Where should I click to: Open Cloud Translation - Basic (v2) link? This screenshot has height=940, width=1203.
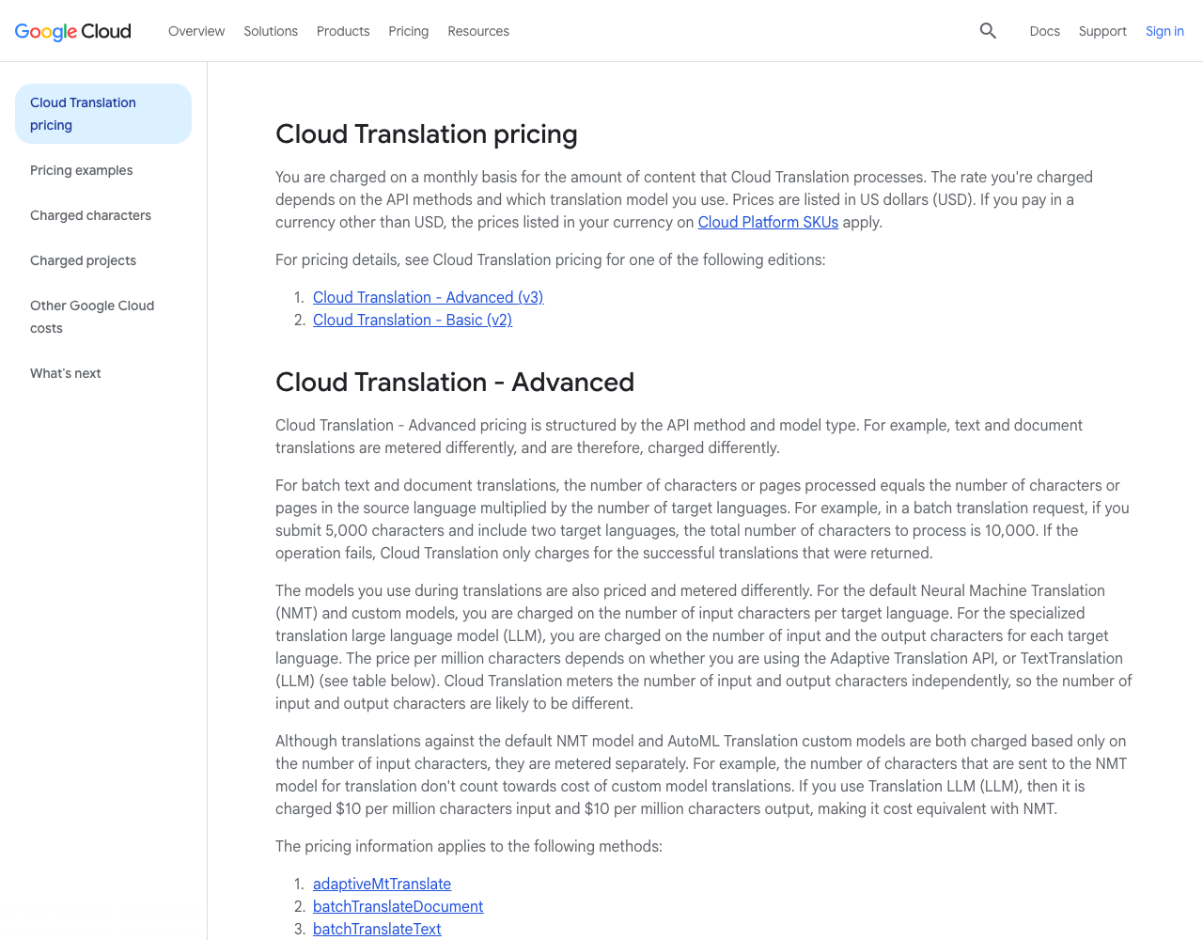click(413, 320)
